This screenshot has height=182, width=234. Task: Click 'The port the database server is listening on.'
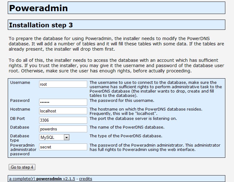pos(133,119)
